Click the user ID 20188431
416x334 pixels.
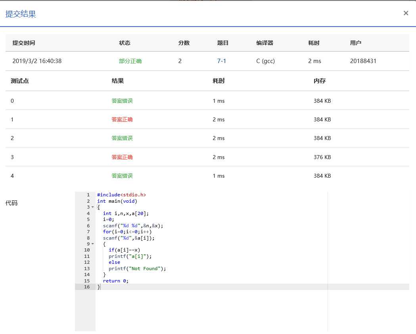click(363, 61)
